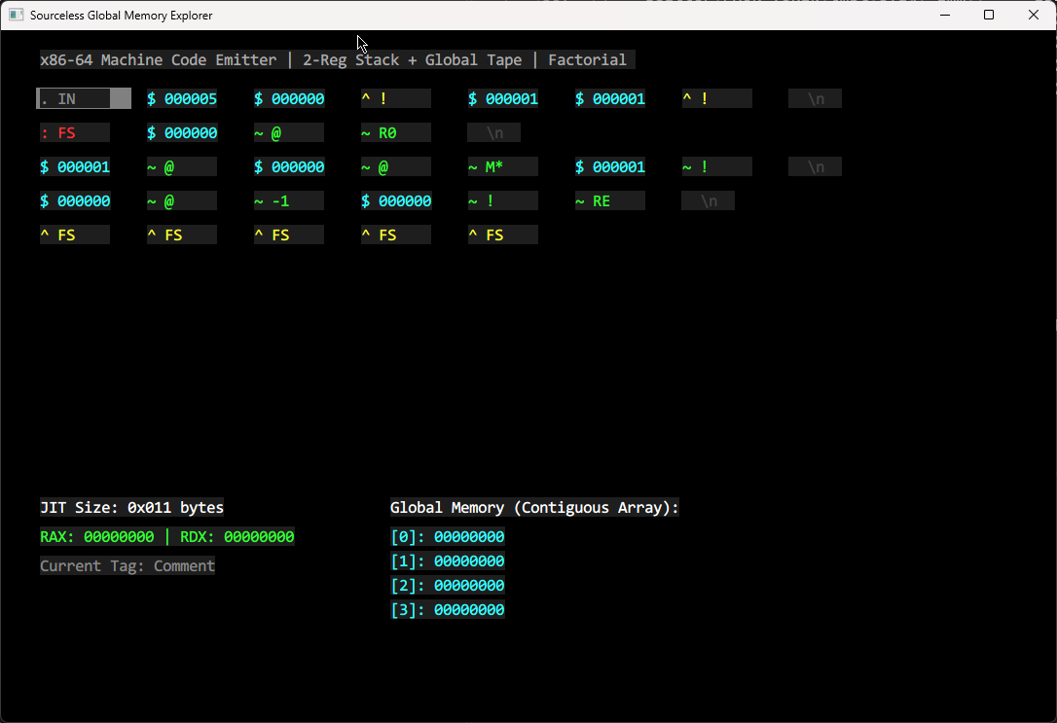Select global memory slot [1] entry

pos(447,561)
